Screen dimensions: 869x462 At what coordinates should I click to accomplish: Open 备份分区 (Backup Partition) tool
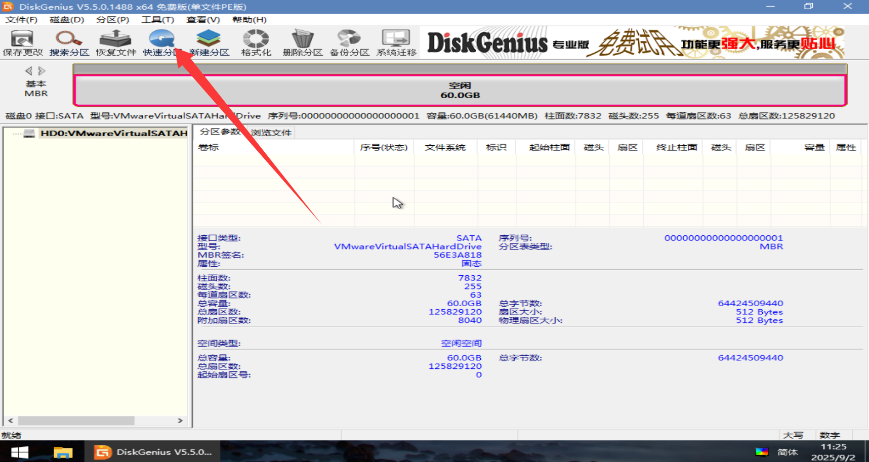click(349, 43)
